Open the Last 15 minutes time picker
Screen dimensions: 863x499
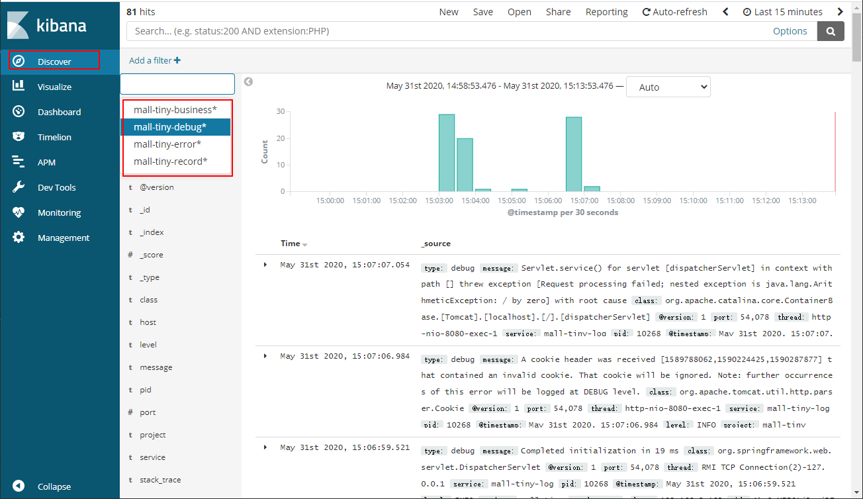coord(782,12)
